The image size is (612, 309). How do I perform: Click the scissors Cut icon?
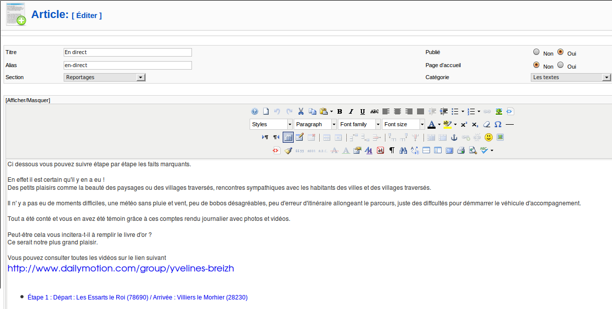[x=301, y=112]
